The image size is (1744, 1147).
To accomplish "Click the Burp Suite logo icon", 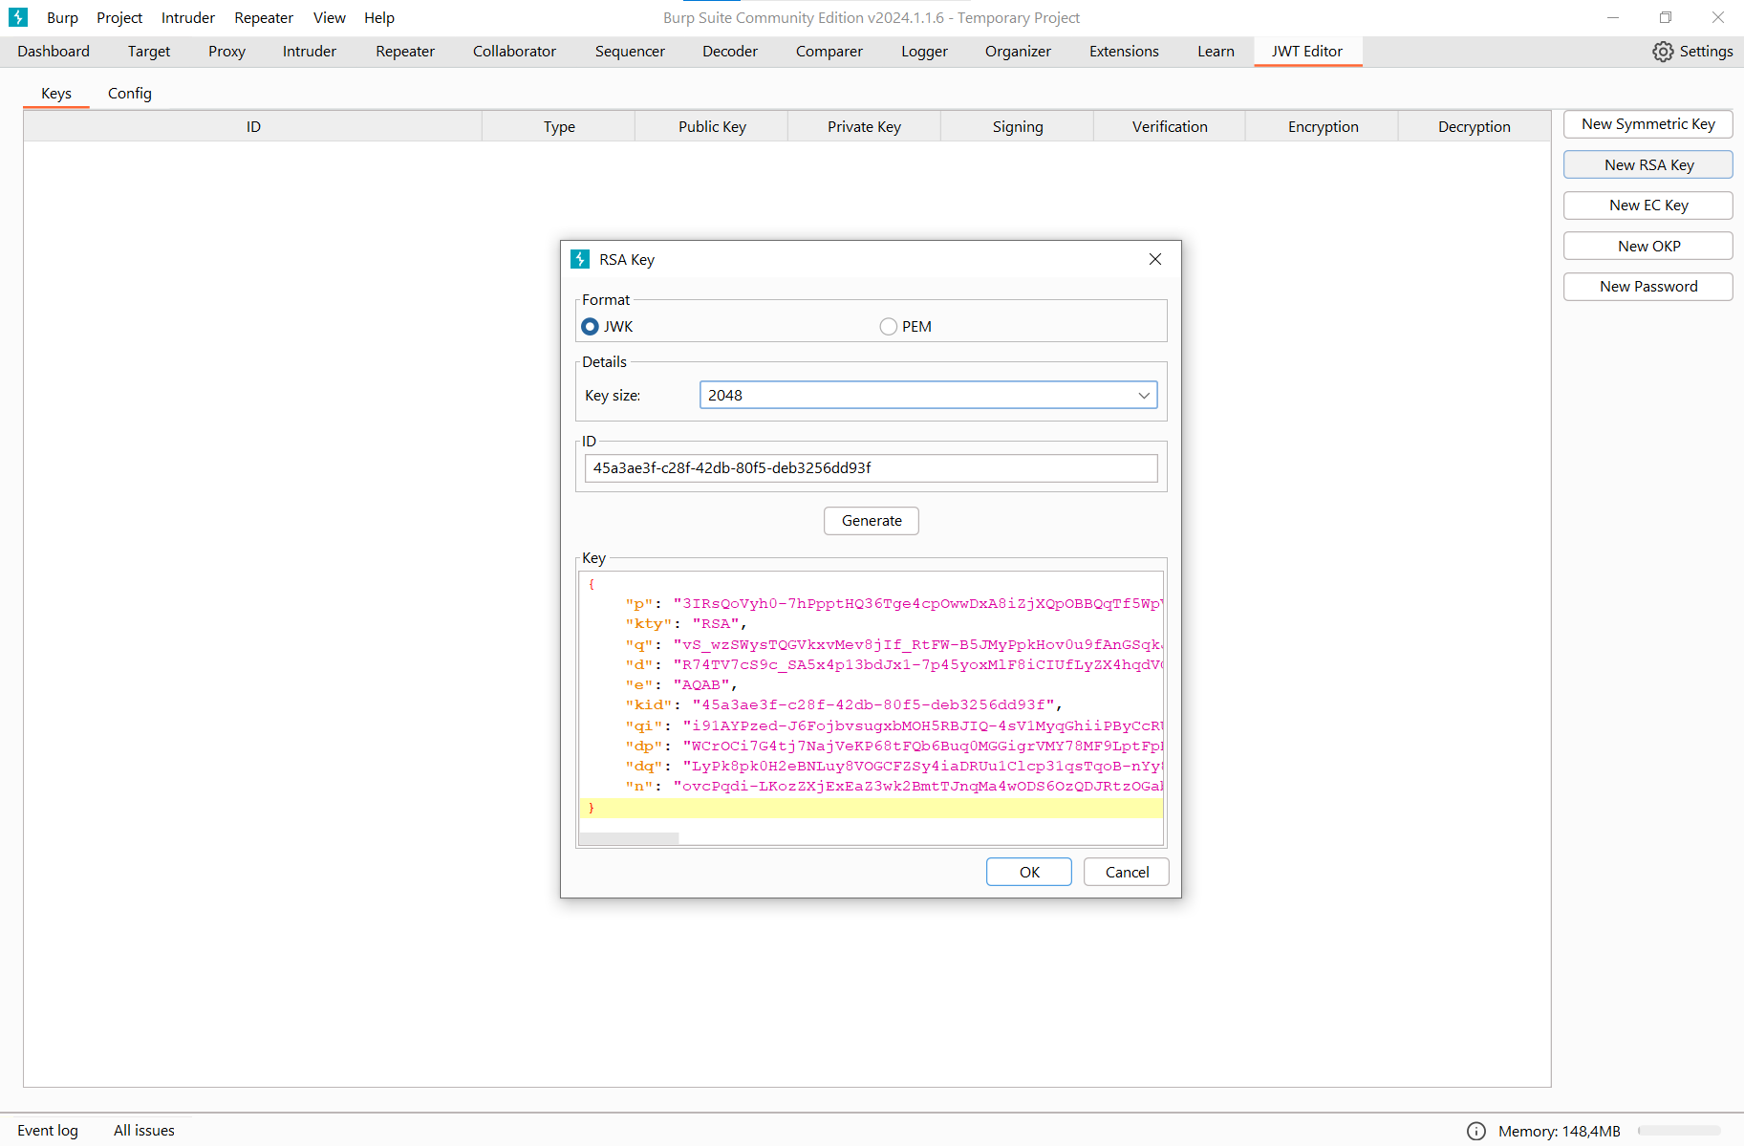I will coord(18,17).
